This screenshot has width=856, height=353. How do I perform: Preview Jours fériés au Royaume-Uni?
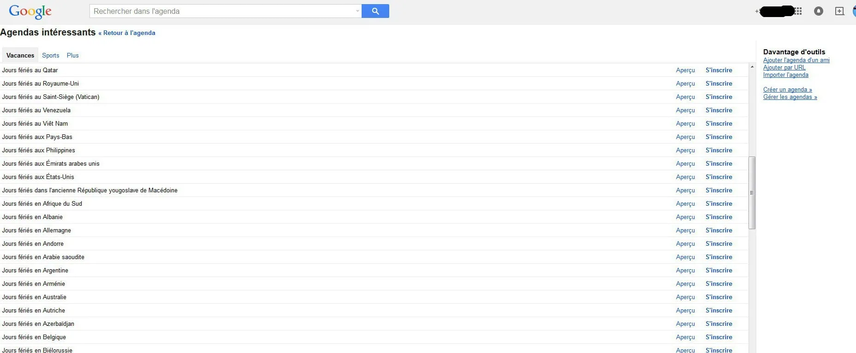point(685,83)
